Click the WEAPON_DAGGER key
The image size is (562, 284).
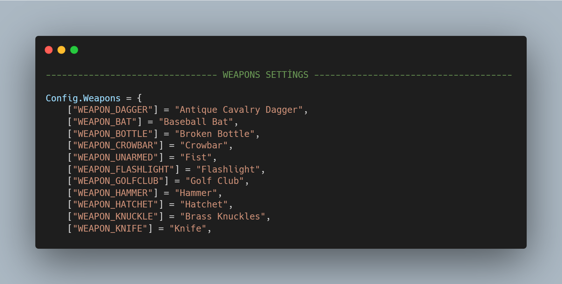click(x=113, y=110)
